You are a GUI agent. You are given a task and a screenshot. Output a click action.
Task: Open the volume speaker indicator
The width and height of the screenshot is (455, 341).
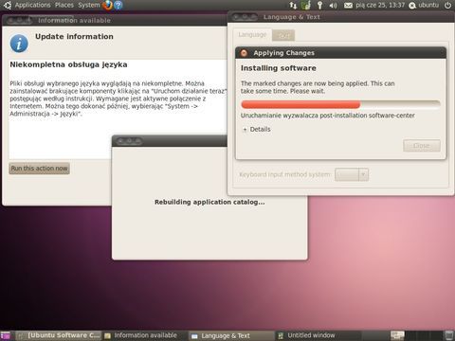coord(333,6)
